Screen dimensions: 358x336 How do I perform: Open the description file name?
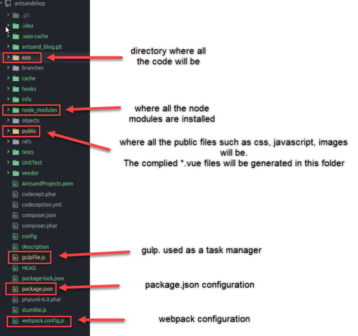point(35,247)
